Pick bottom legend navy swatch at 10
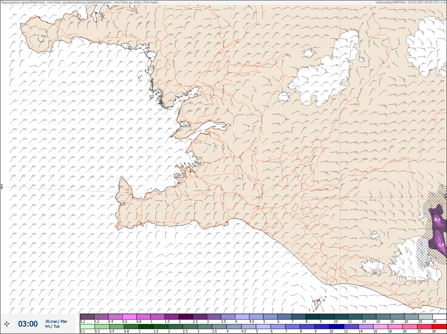 [x=337, y=327]
